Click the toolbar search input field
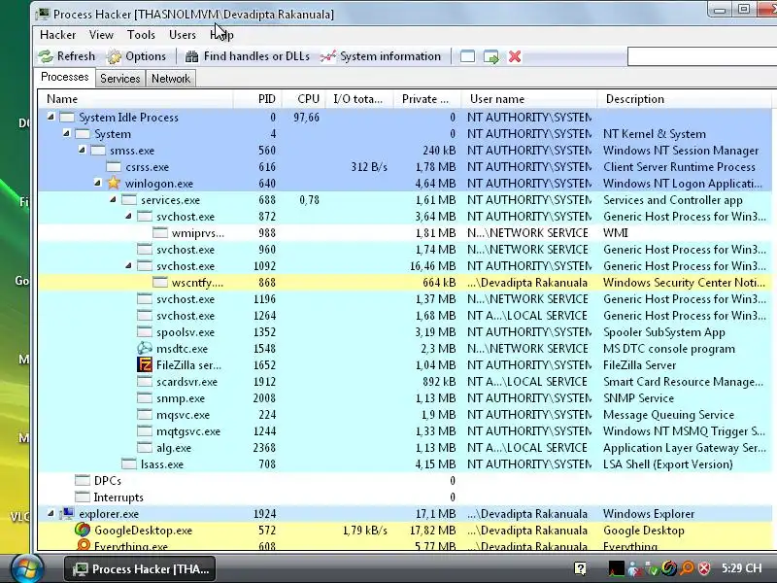This screenshot has height=583, width=777. point(701,56)
